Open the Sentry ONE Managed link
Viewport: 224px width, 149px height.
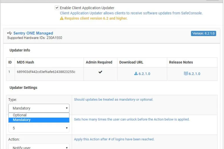33,33
